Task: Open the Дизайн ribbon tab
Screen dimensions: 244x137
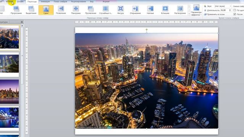Action: pyautogui.click(x=20, y=2)
